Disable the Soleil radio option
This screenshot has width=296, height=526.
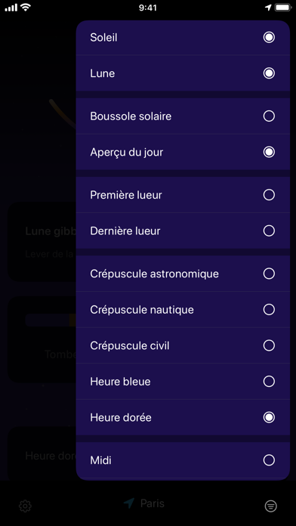coord(269,37)
